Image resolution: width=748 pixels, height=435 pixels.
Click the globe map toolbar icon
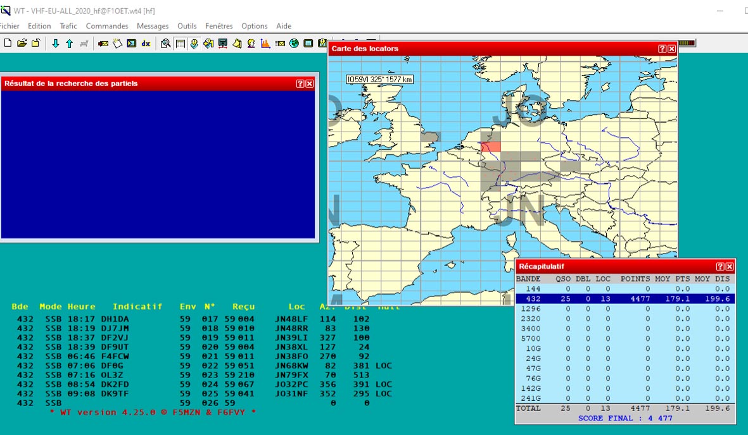point(294,44)
